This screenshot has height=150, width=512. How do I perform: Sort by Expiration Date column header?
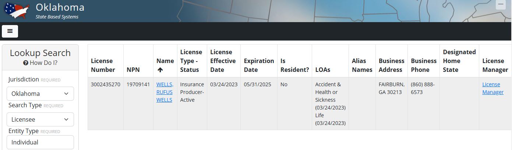[259, 65]
